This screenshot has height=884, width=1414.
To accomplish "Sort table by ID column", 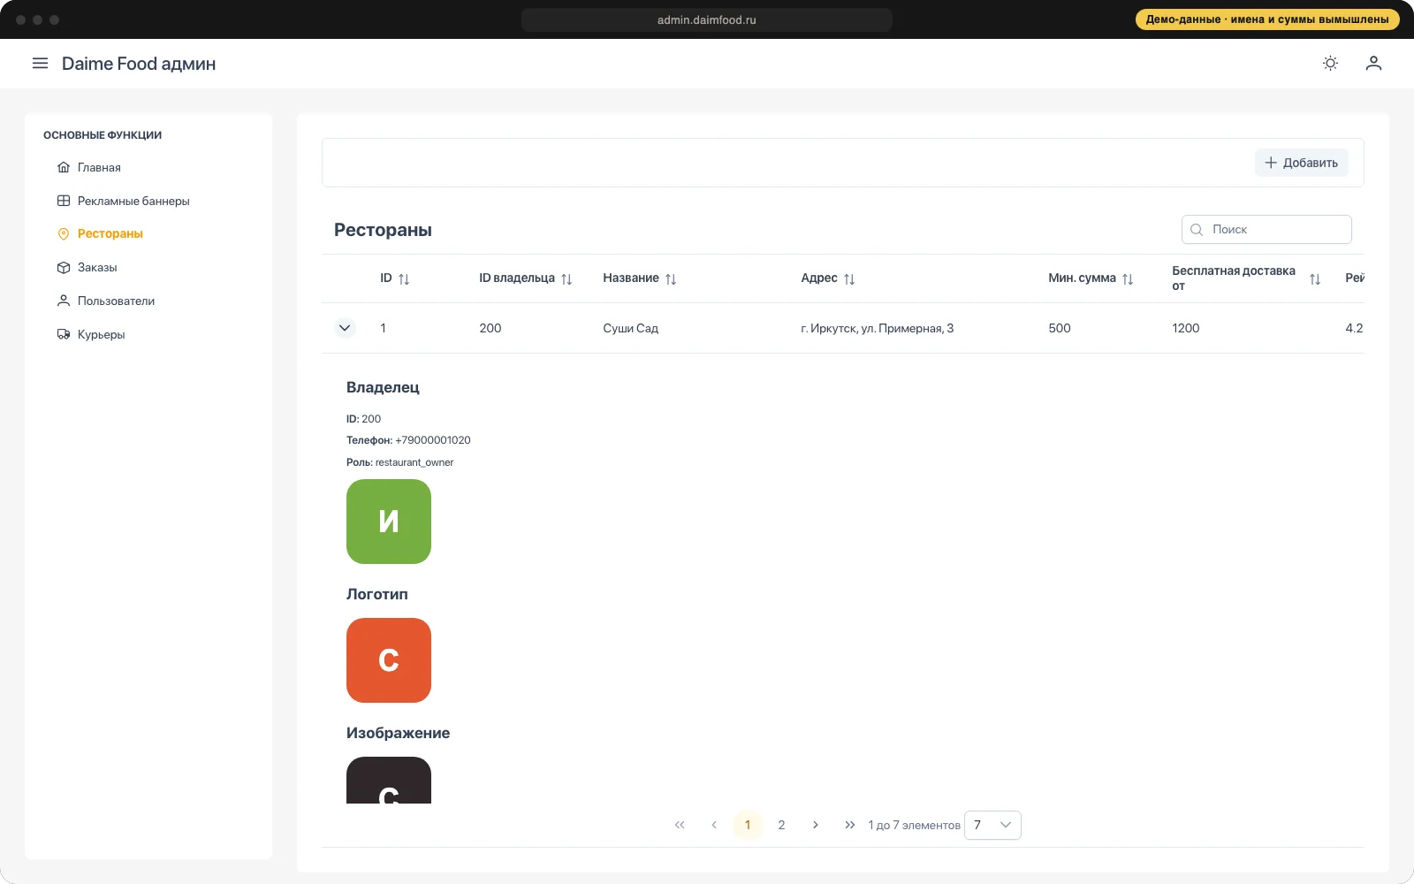I will tap(404, 279).
